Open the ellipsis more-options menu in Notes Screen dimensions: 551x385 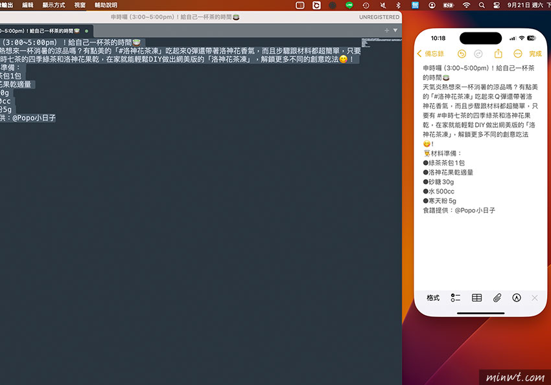[518, 54]
